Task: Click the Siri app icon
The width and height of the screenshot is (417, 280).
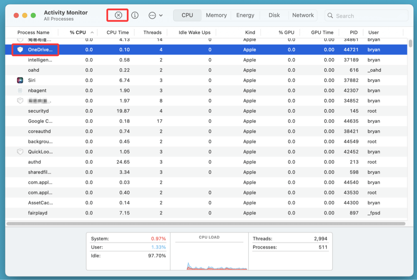Action: tap(20, 80)
